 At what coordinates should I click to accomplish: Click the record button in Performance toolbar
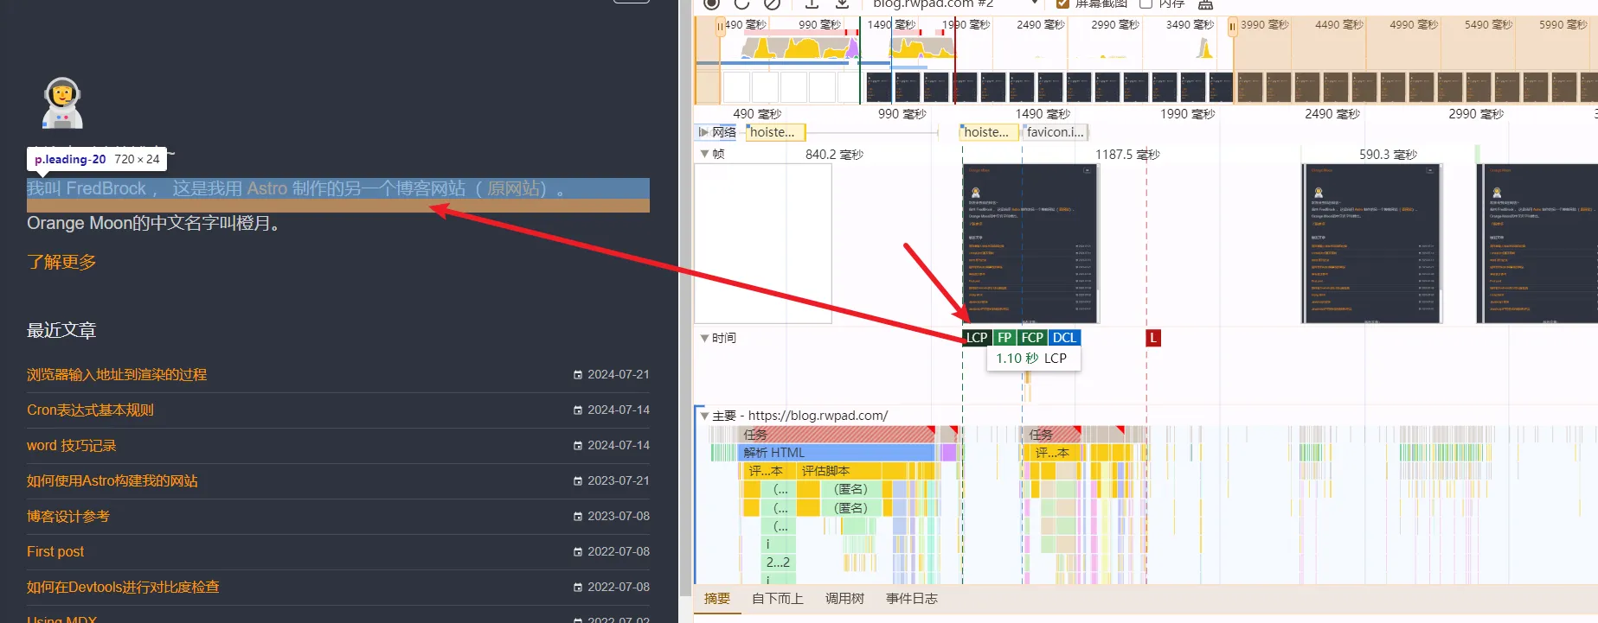(711, 3)
